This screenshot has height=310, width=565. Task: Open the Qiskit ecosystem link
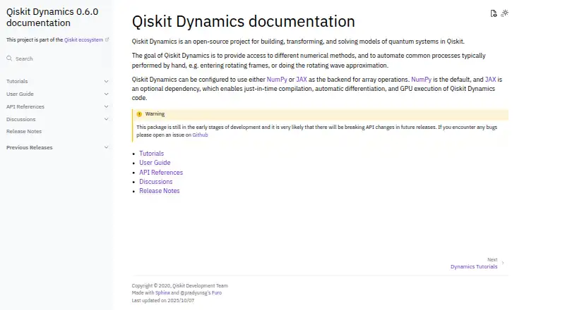click(83, 39)
